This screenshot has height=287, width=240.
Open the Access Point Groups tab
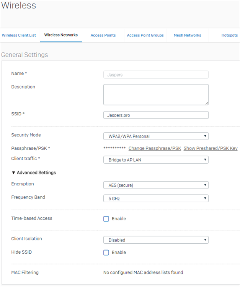(145, 35)
